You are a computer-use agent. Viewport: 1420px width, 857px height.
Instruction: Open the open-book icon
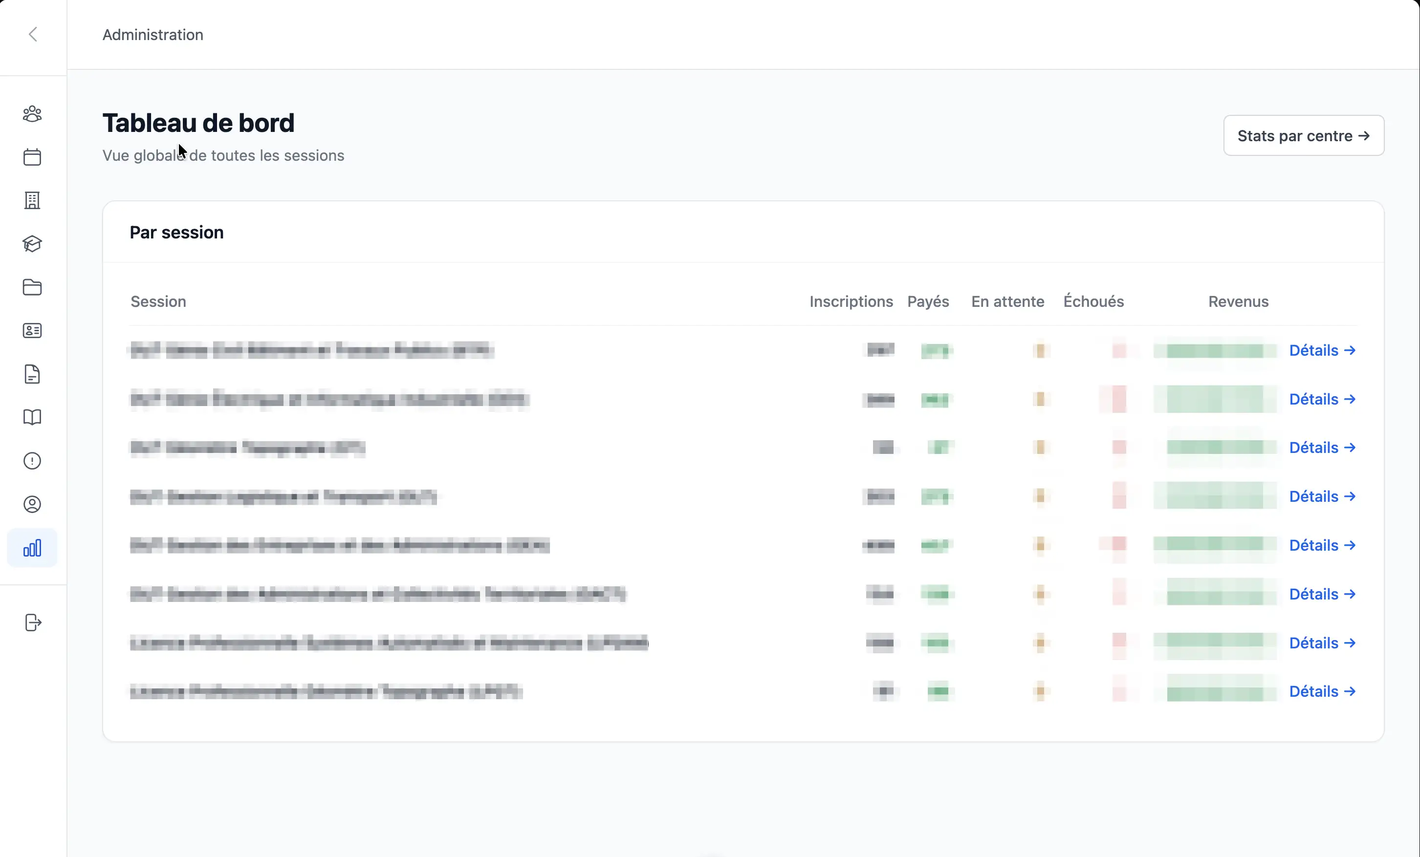(32, 418)
